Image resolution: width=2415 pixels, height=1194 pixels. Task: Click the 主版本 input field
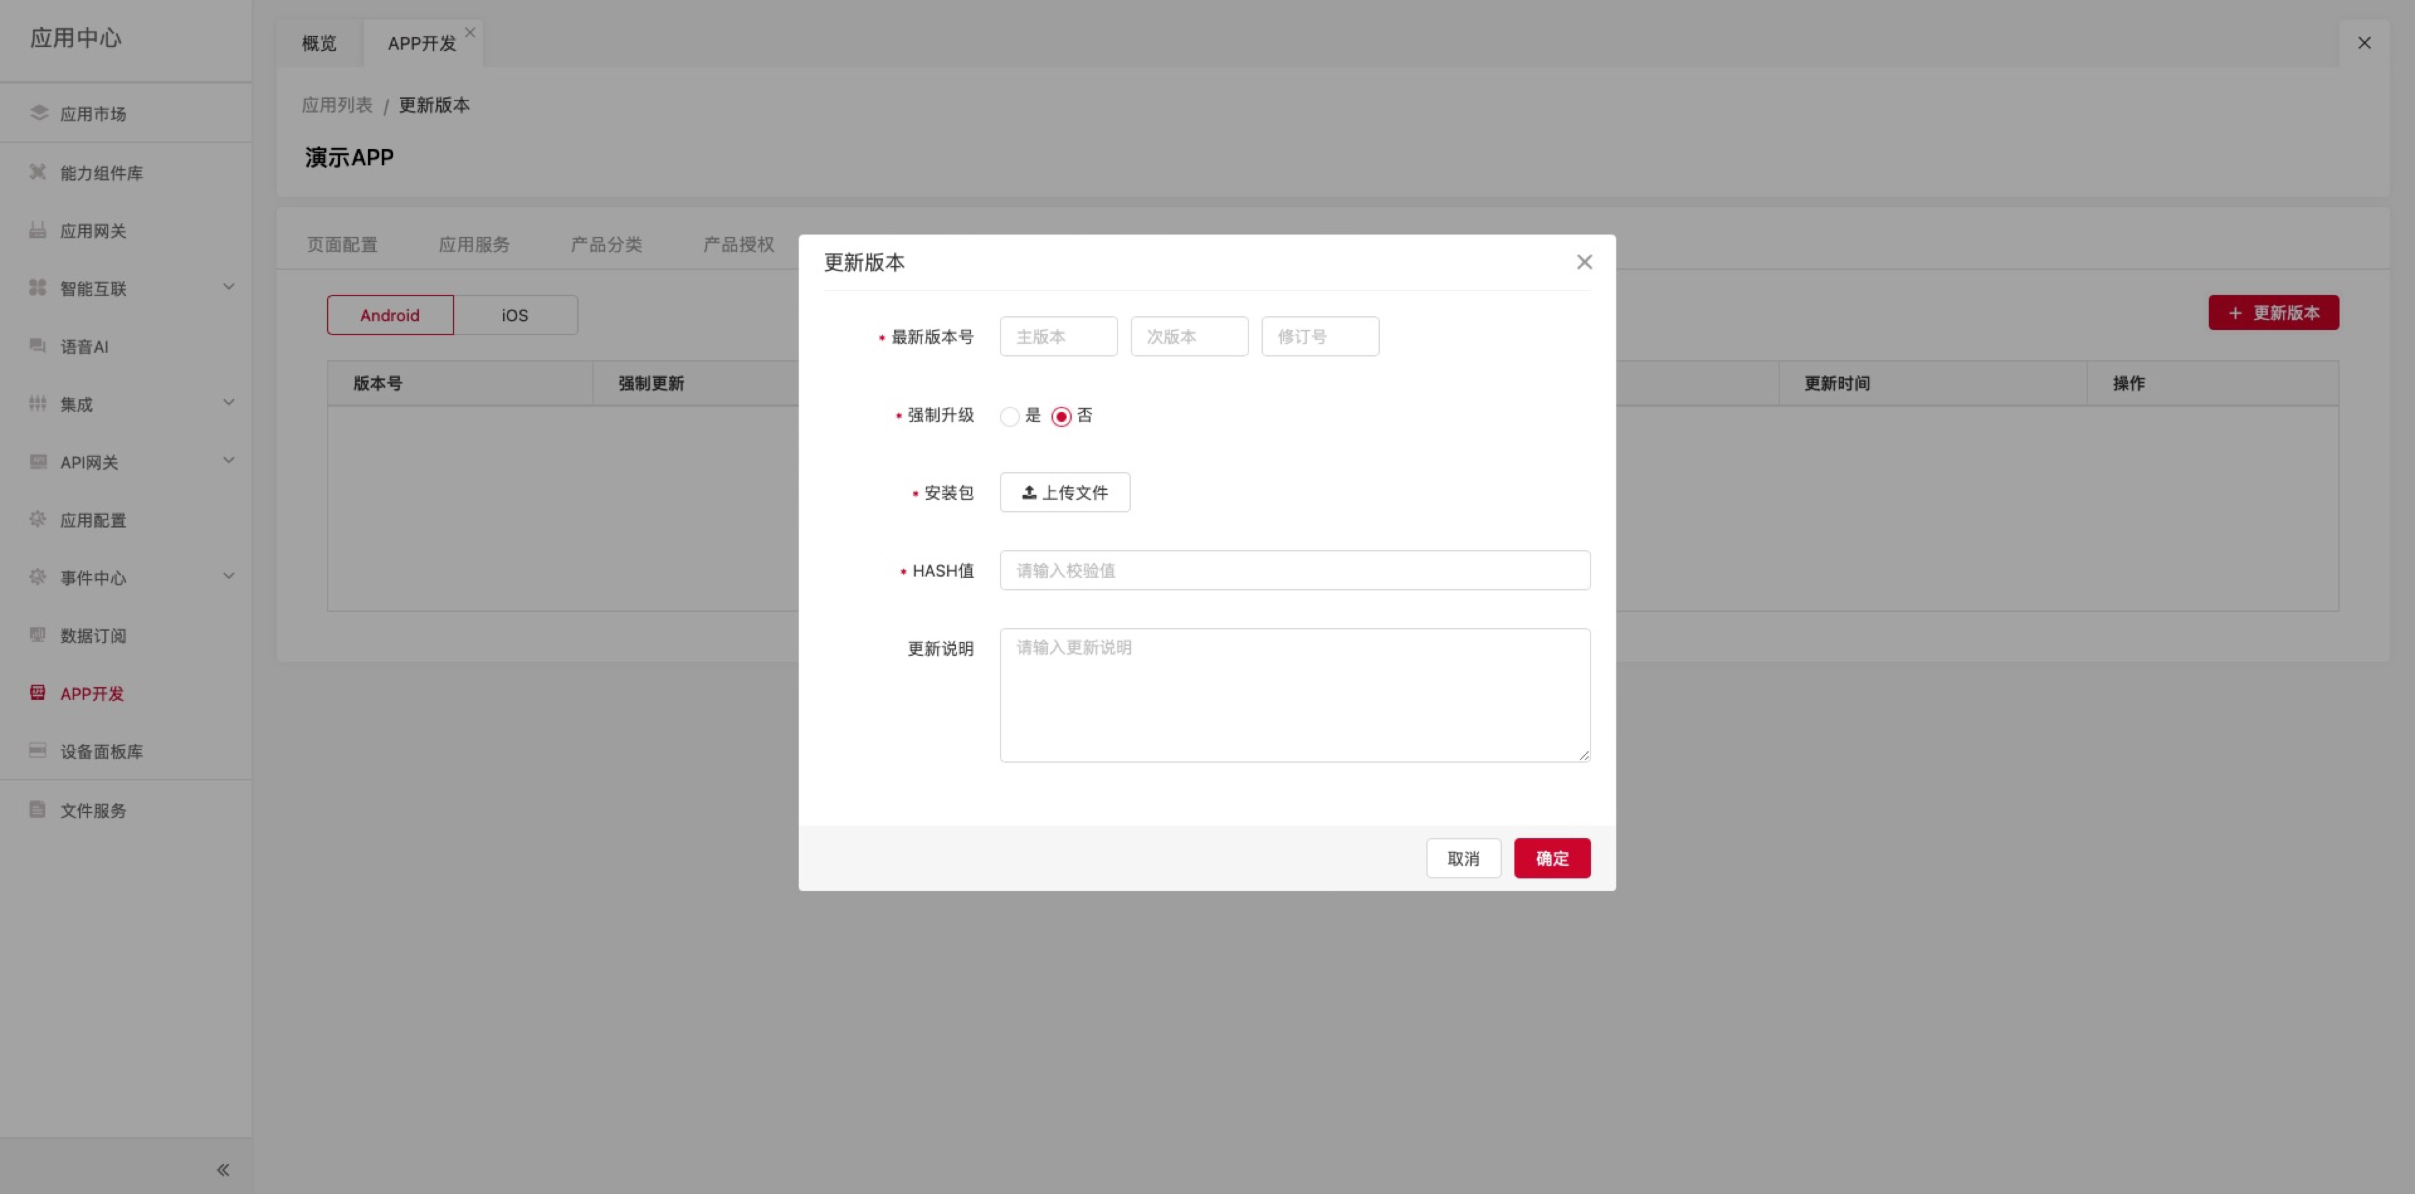pos(1057,336)
